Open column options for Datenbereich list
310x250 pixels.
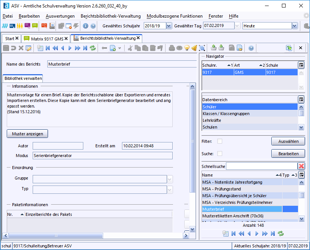(x=301, y=99)
